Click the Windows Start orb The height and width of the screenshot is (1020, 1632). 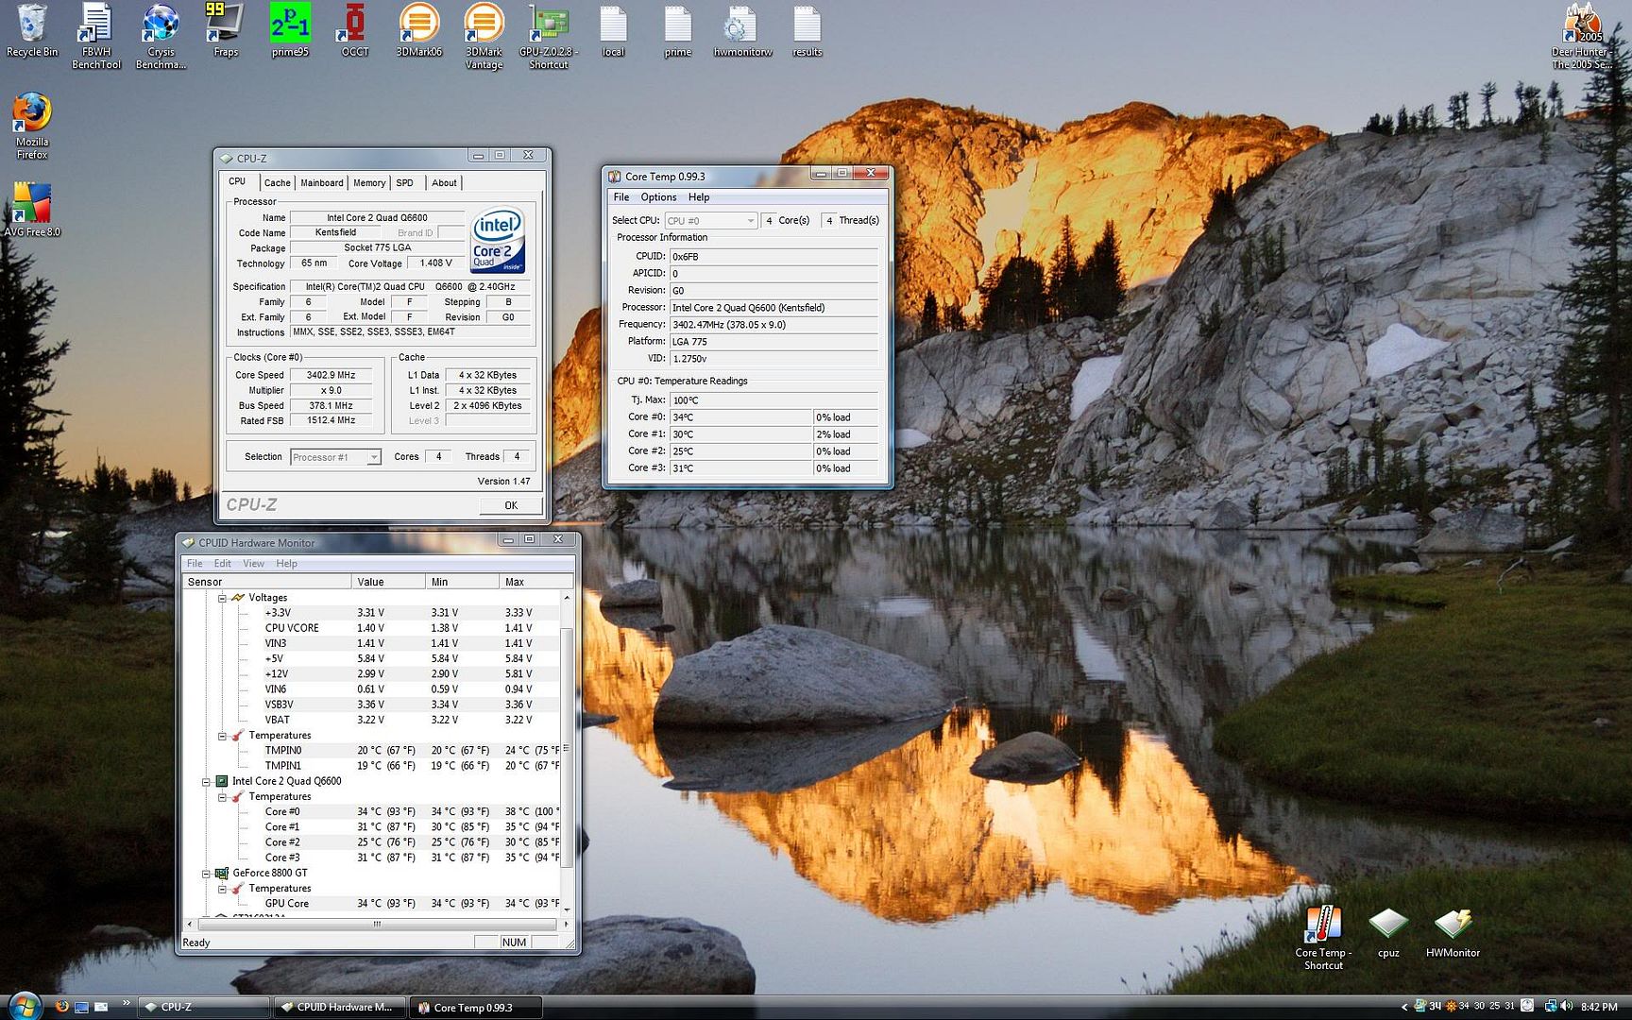coord(25,1006)
